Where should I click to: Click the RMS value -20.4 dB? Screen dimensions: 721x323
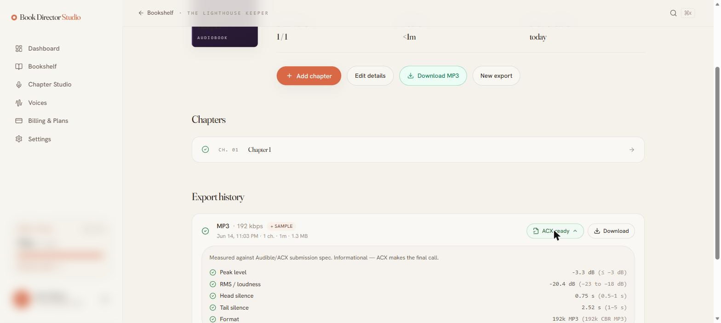pos(562,284)
